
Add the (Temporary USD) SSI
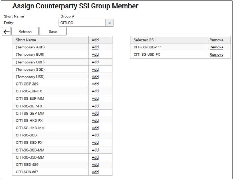(95, 77)
